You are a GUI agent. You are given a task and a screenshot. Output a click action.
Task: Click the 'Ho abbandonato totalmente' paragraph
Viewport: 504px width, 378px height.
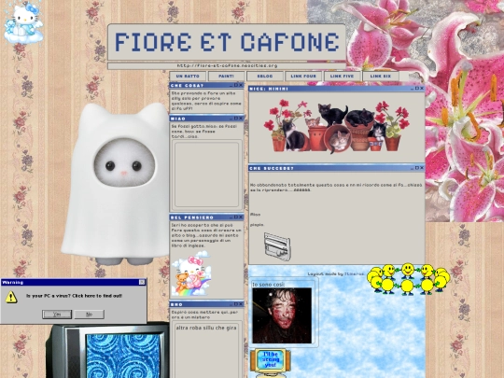tap(336, 188)
